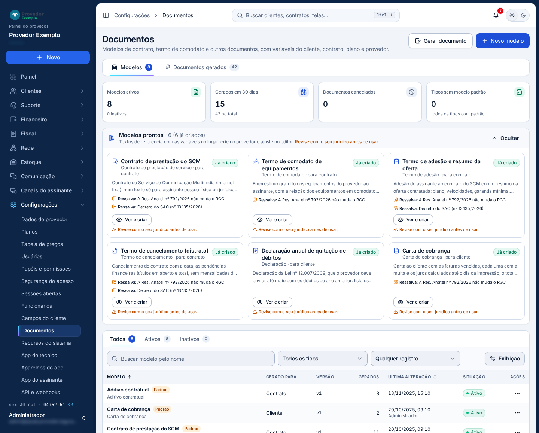
Task: Open actions menu for Aditivo contratual row
Action: tap(517, 393)
